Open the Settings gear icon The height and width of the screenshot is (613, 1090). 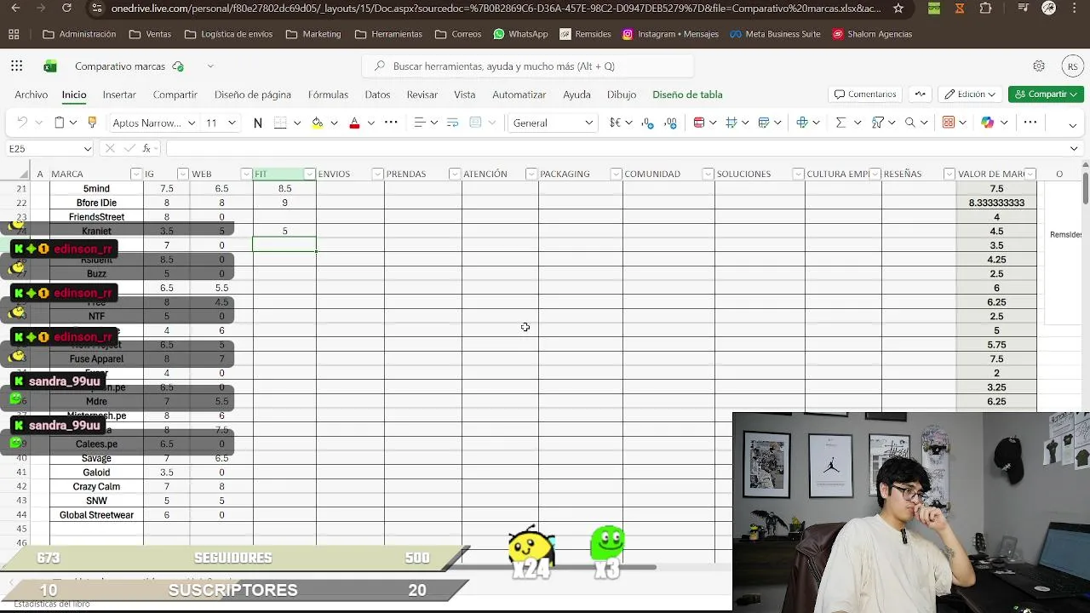tap(1038, 66)
